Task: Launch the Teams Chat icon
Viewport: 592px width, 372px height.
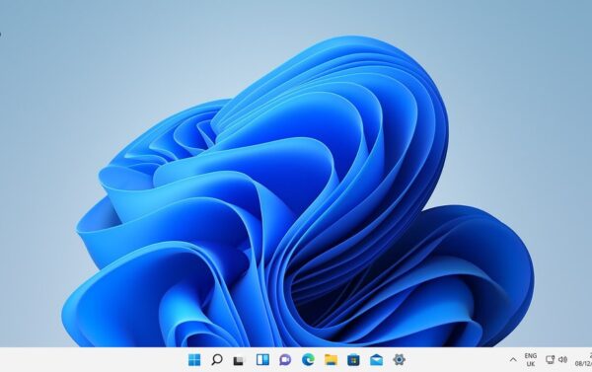Action: tap(285, 360)
